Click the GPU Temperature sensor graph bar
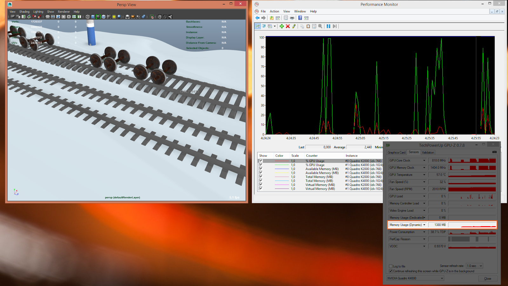 click(472, 175)
